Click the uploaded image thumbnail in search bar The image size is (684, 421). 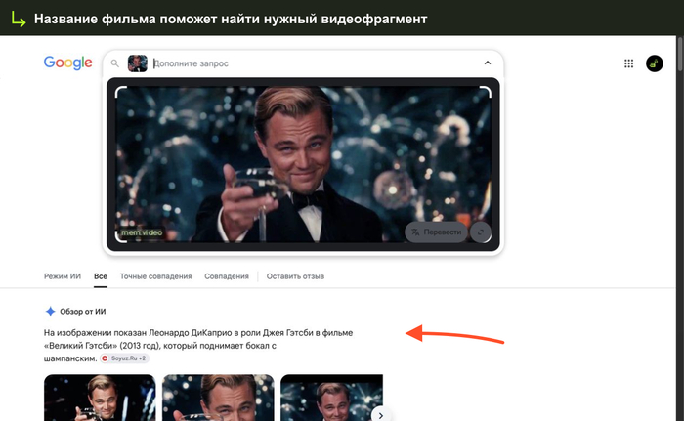point(138,63)
